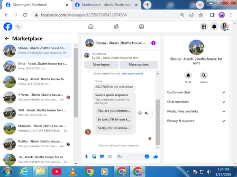The width and height of the screenshot is (237, 177).
Task: Open conversation information purple icon
Action: coord(153,43)
